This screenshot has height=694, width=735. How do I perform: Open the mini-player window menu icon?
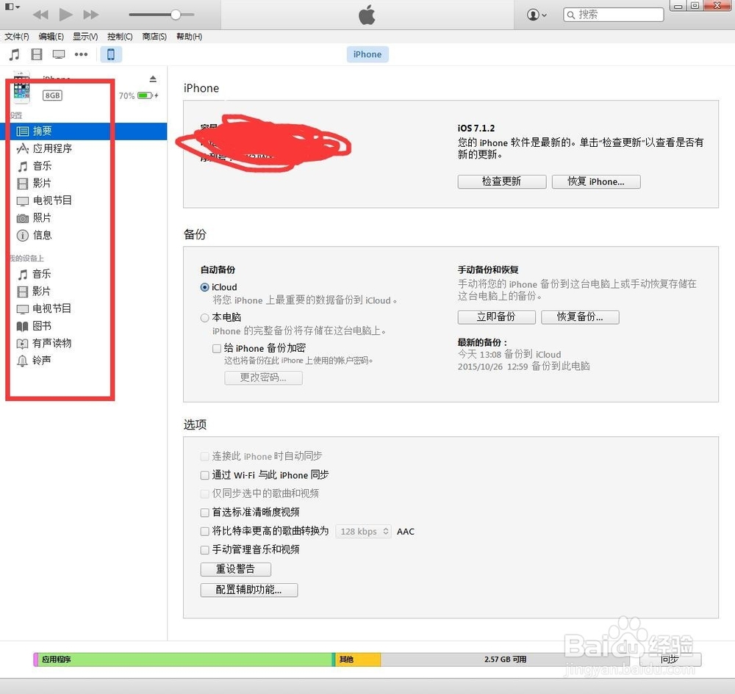[12, 7]
